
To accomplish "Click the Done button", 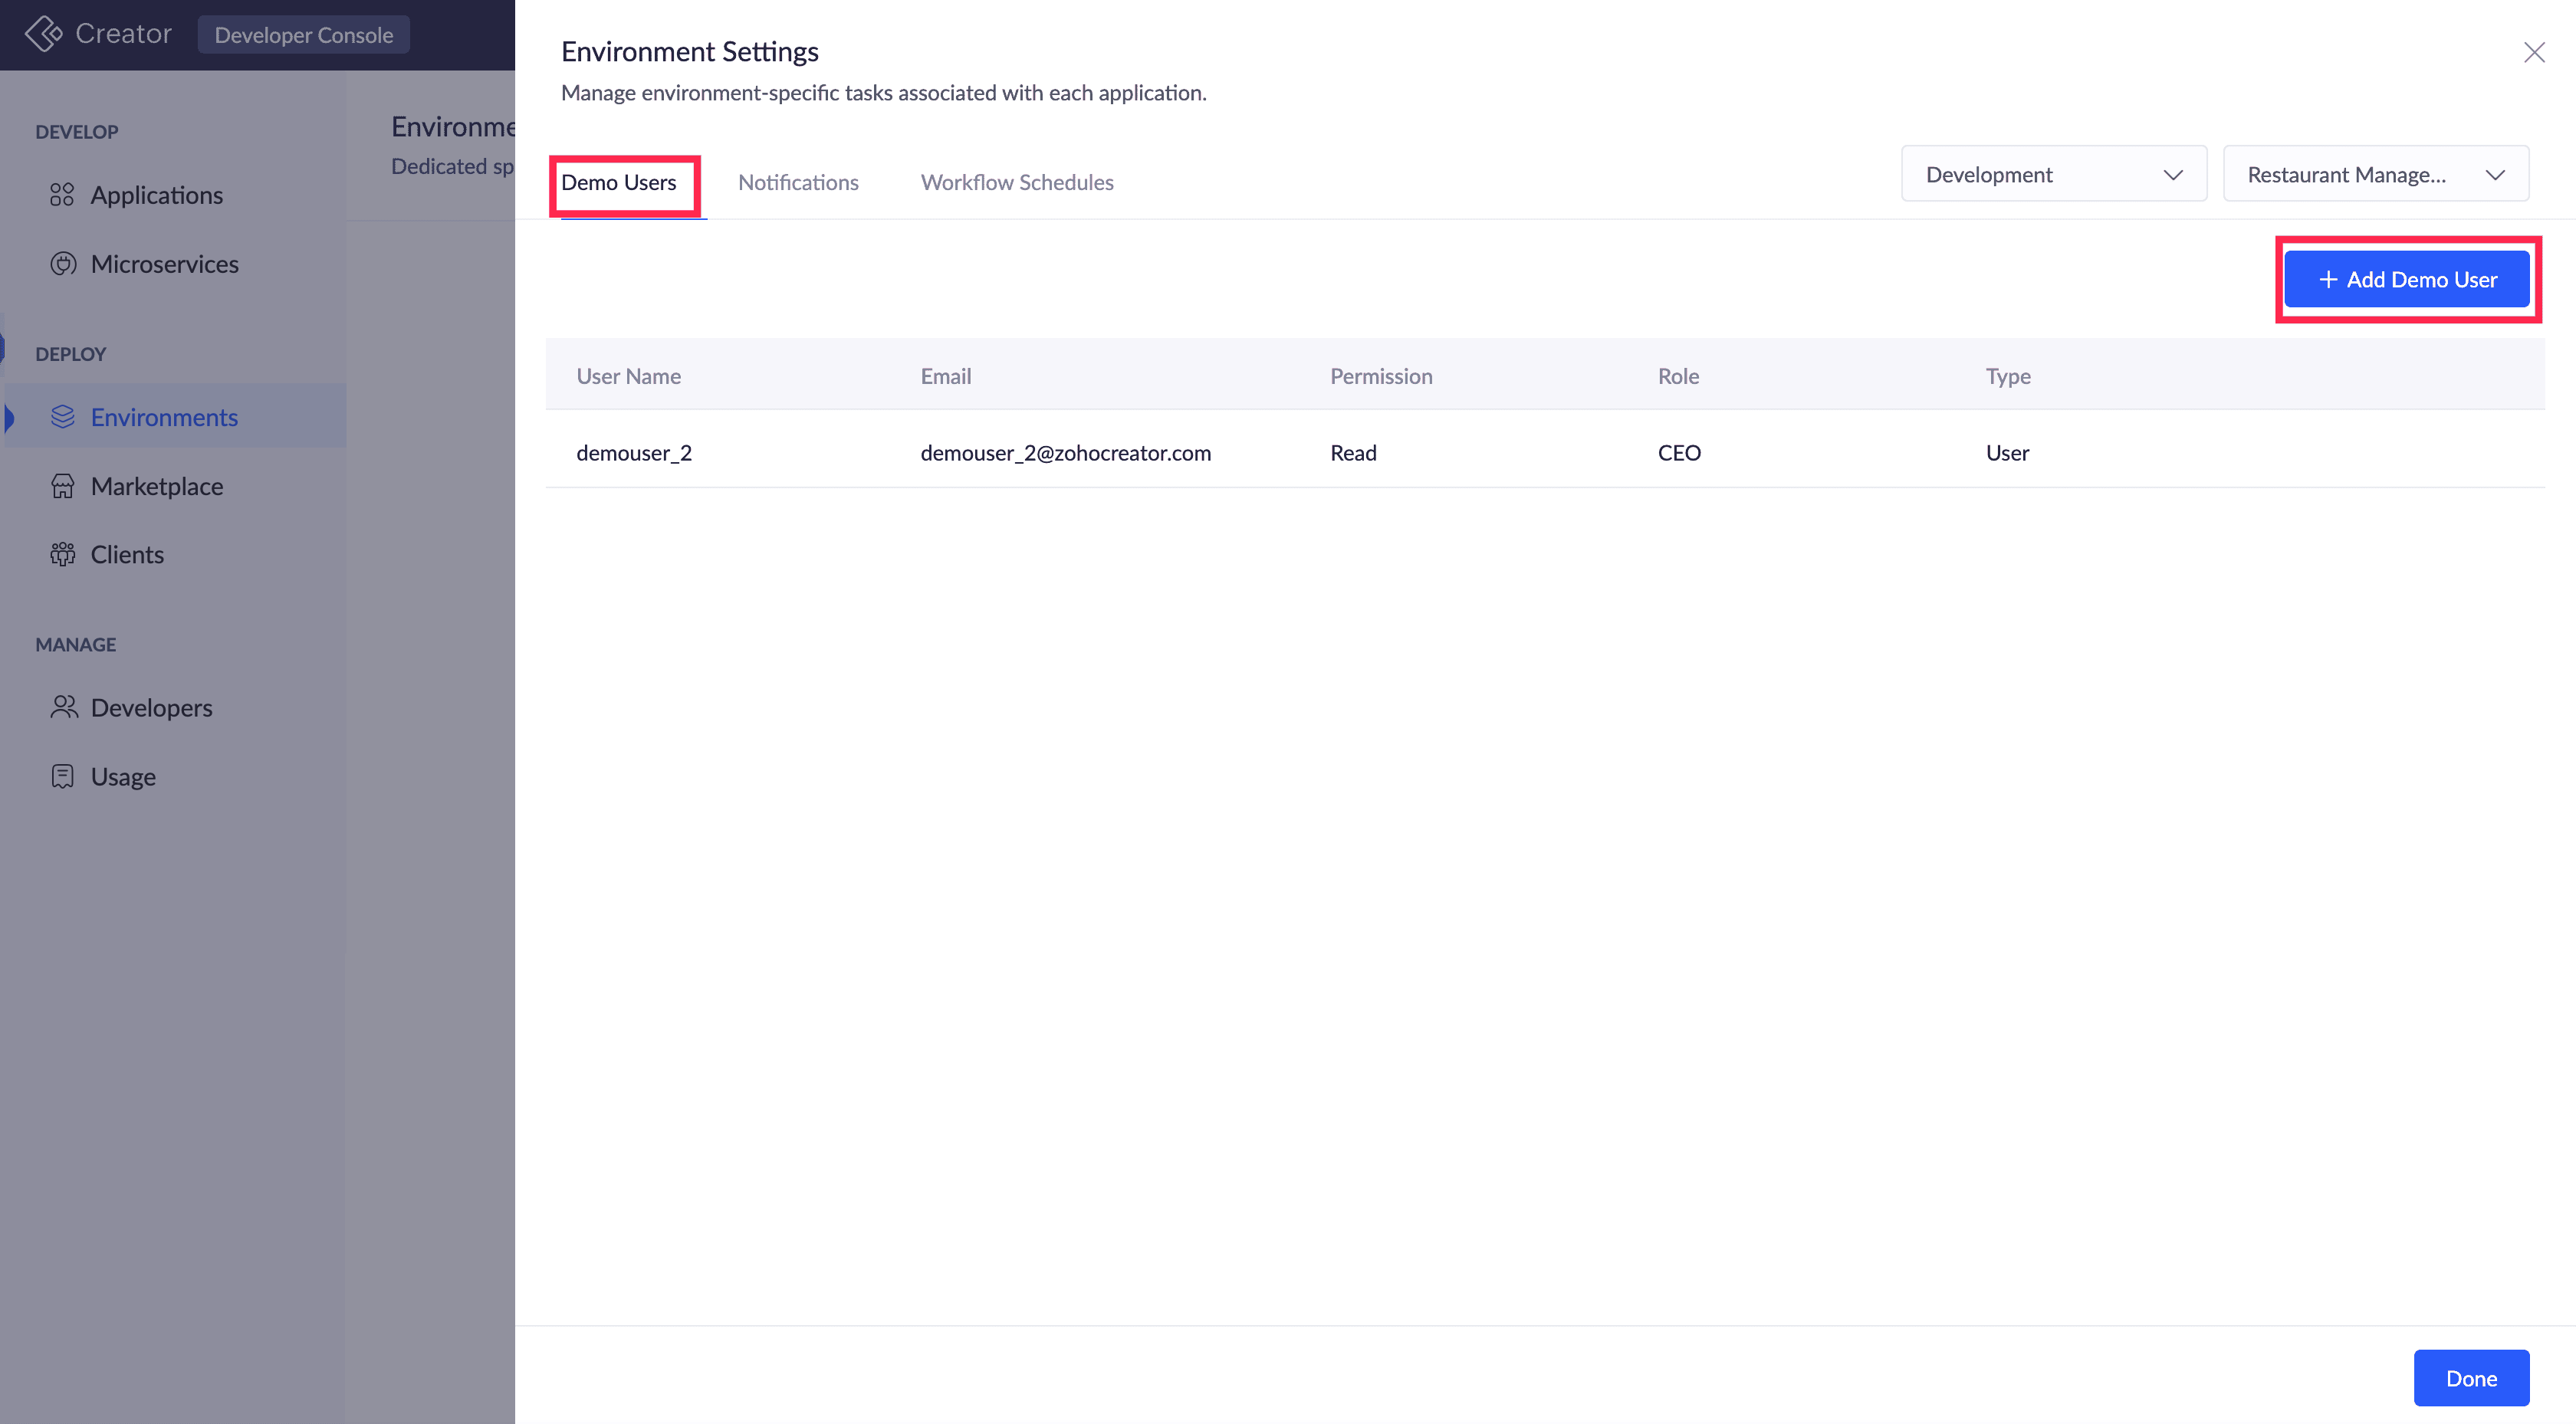I will (x=2470, y=1377).
